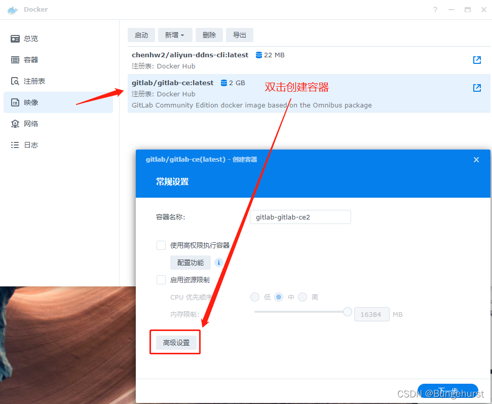
Task: Click the Docker whale icon in title bar
Action: click(12, 9)
